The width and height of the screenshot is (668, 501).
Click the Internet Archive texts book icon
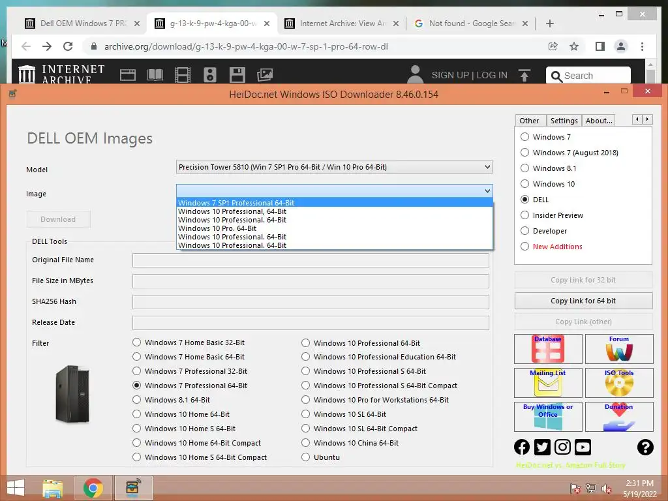click(x=155, y=75)
